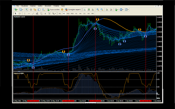The width and height of the screenshot is (175, 109).
Task: Toggle the Data Window crosshair-target icon
Action: point(31,10)
